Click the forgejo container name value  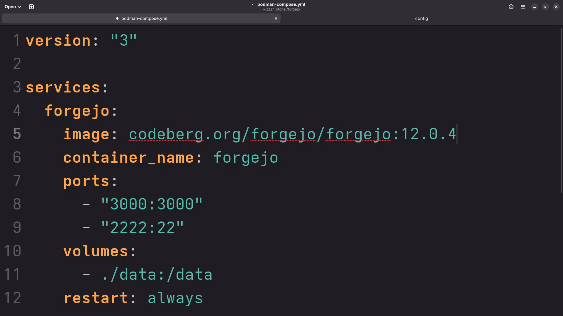[246, 158]
